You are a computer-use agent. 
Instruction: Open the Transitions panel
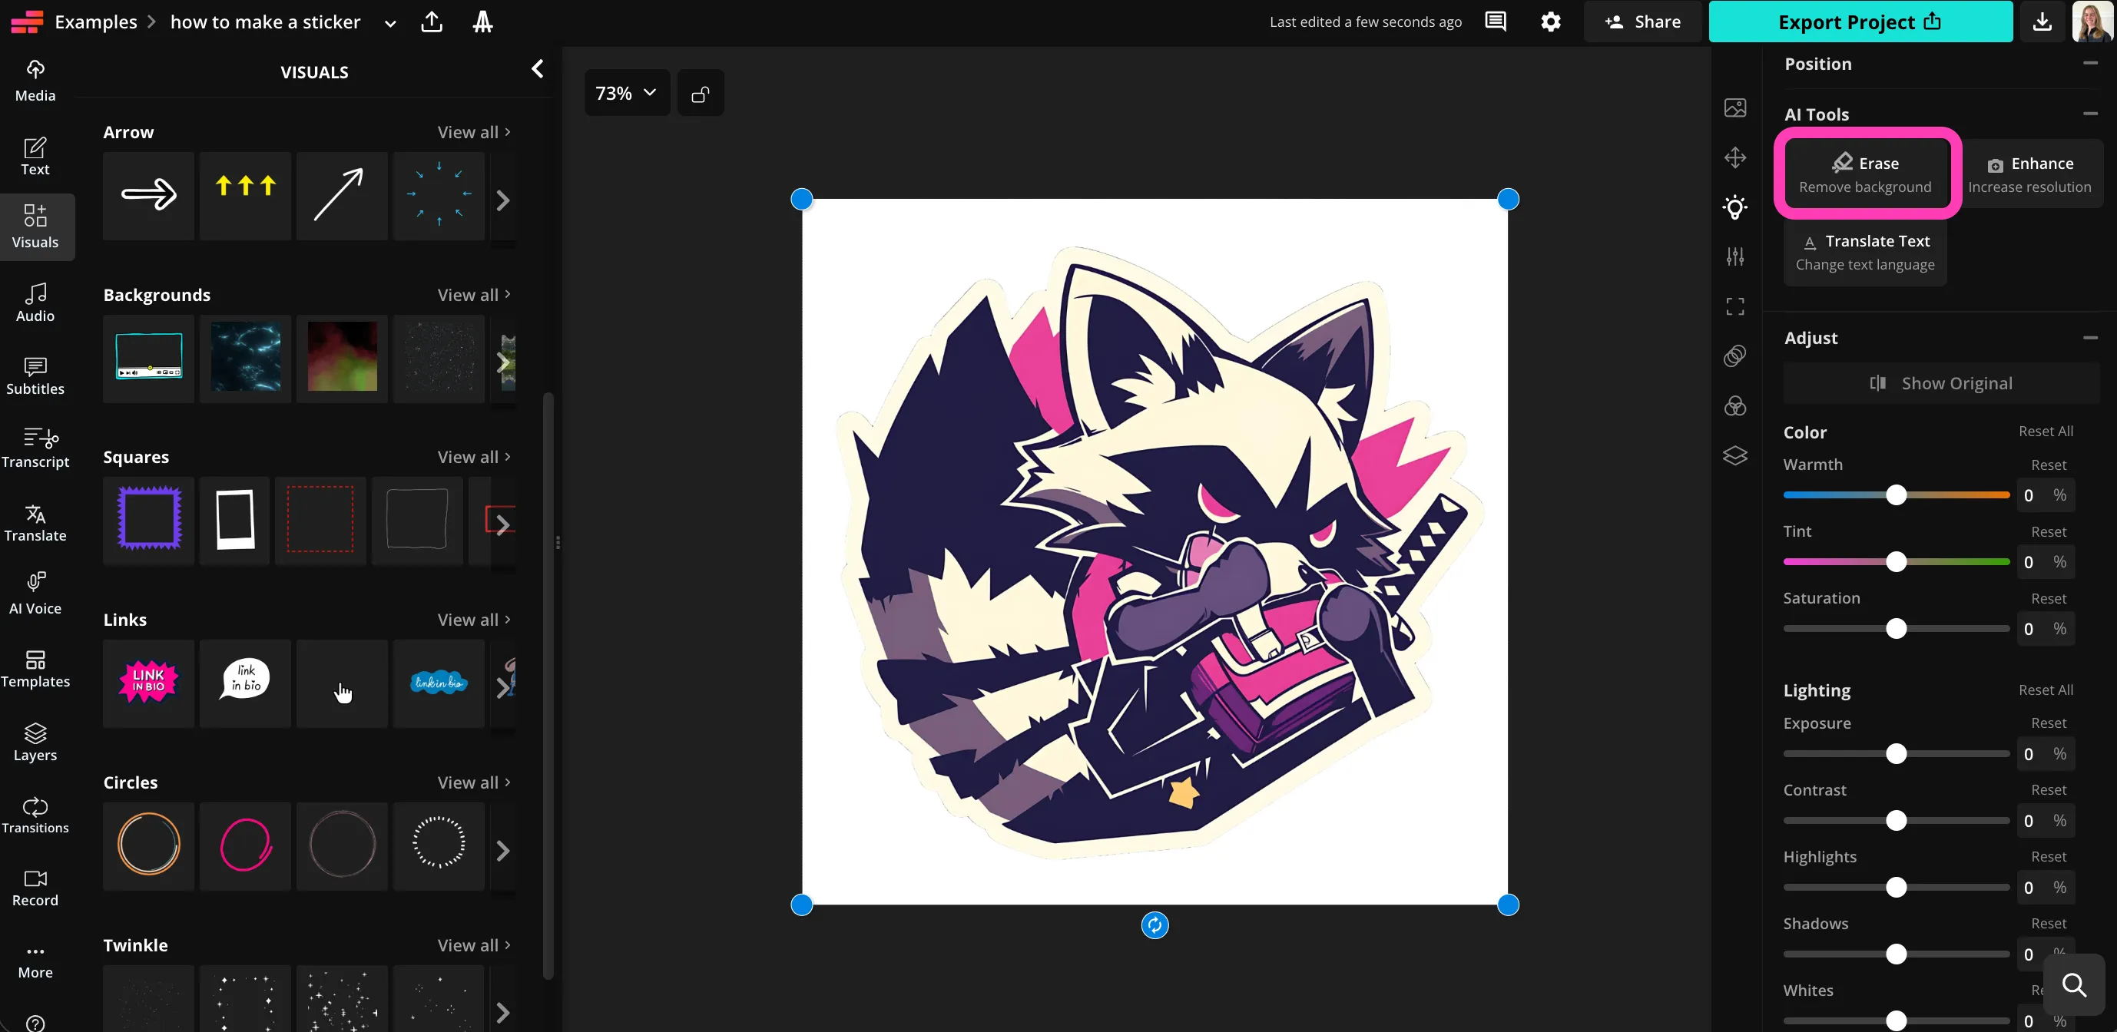coord(35,814)
